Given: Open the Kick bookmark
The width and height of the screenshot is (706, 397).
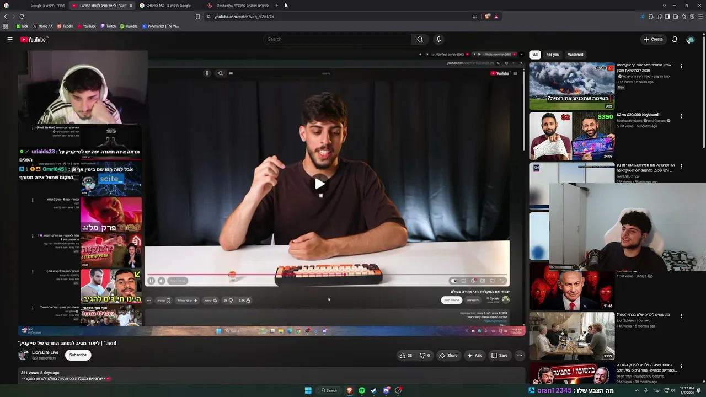Looking at the screenshot, I should (x=22, y=26).
